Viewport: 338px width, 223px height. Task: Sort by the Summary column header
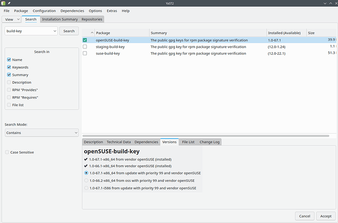coord(208,33)
